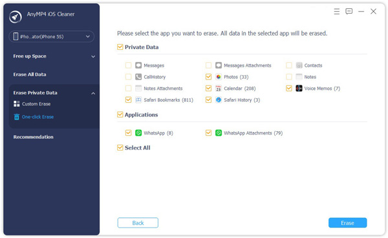The image size is (388, 238).
Task: Click the Photos (33) label
Action: [x=236, y=77]
